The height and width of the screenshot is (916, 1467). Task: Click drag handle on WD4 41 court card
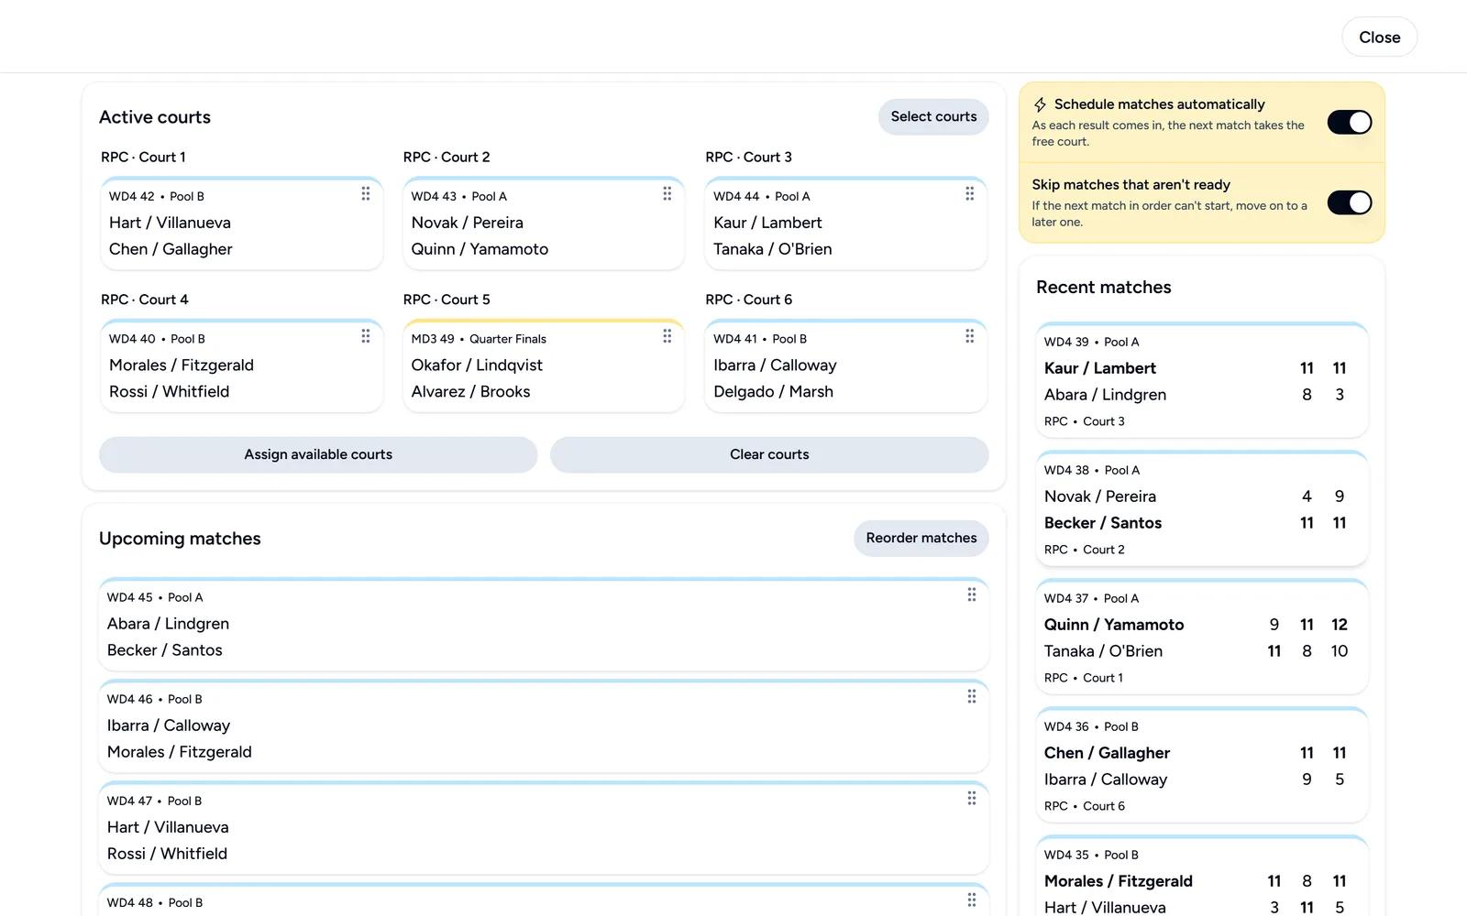click(x=970, y=336)
